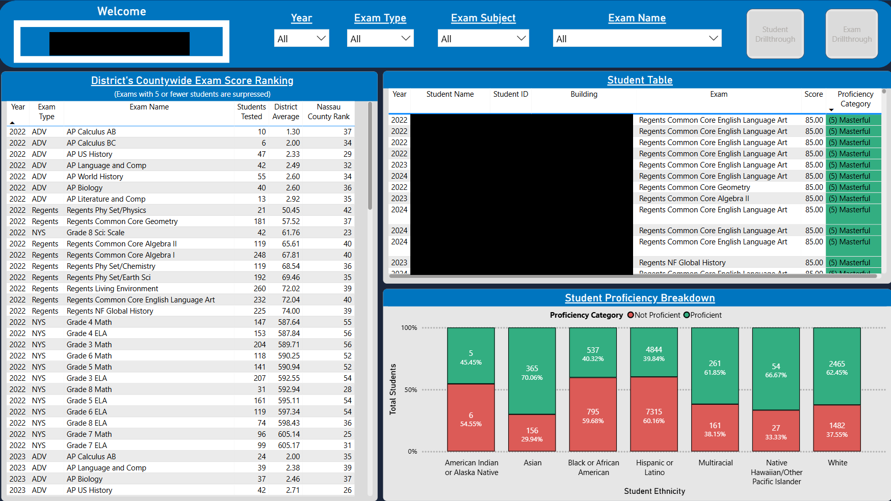Click the Proficient green legend marker

coord(687,315)
